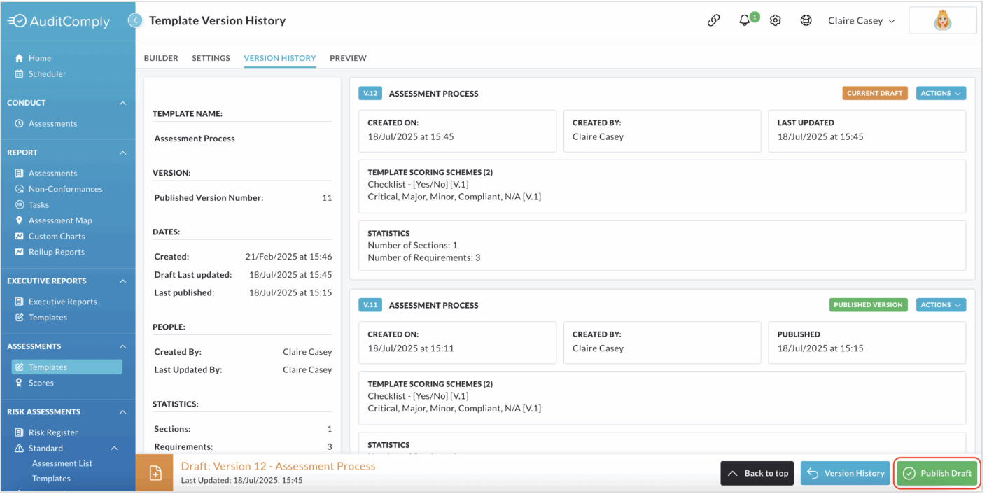Open Assessments under Conduct
Screen dimensions: 987x494
click(53, 123)
